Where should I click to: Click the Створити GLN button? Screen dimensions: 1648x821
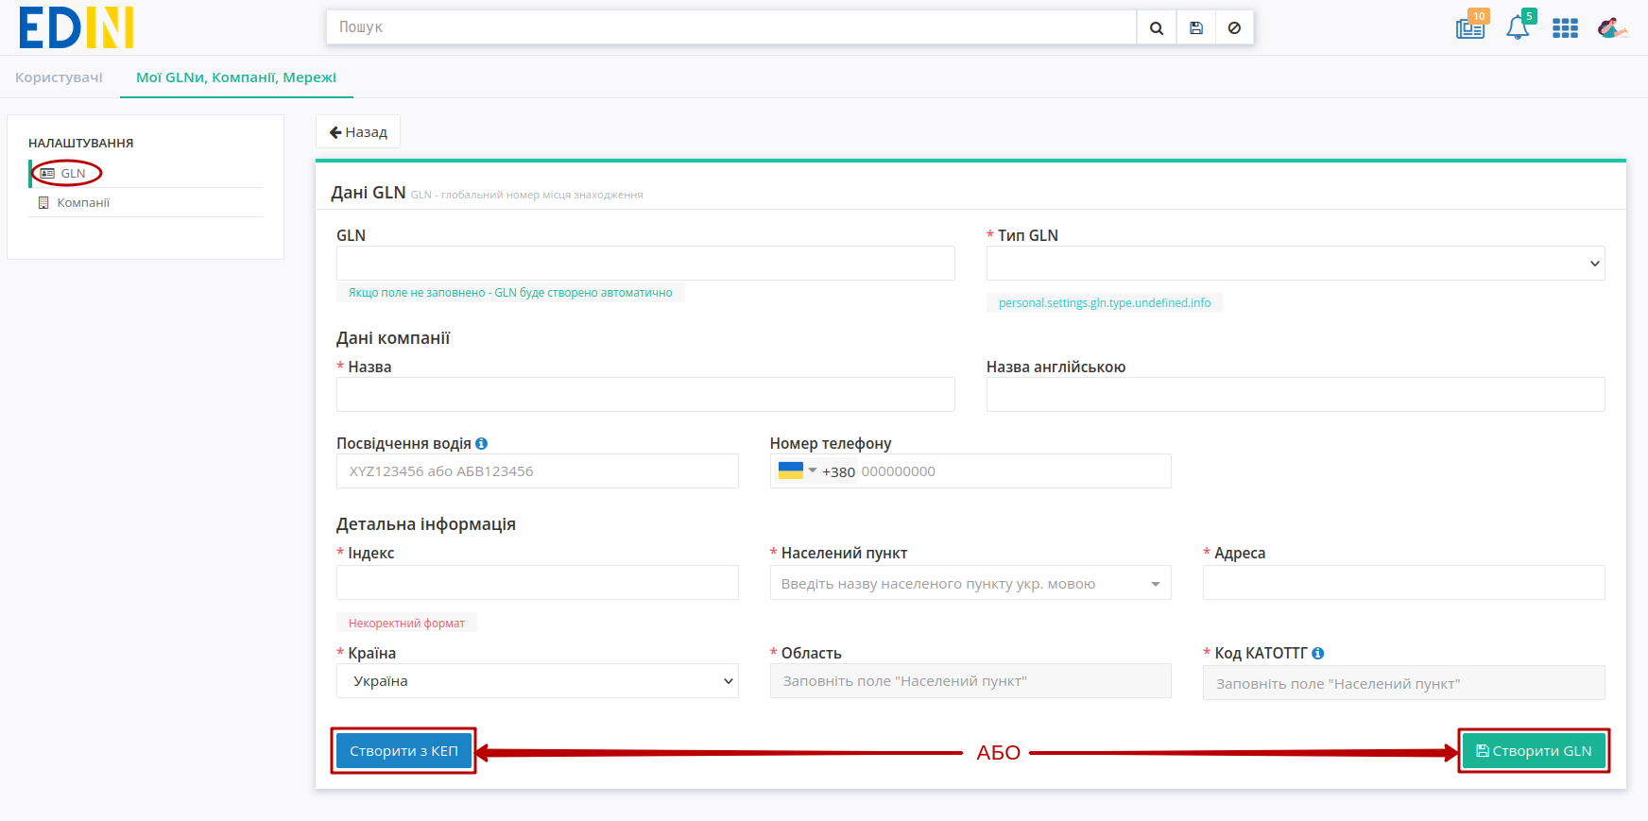(1534, 751)
